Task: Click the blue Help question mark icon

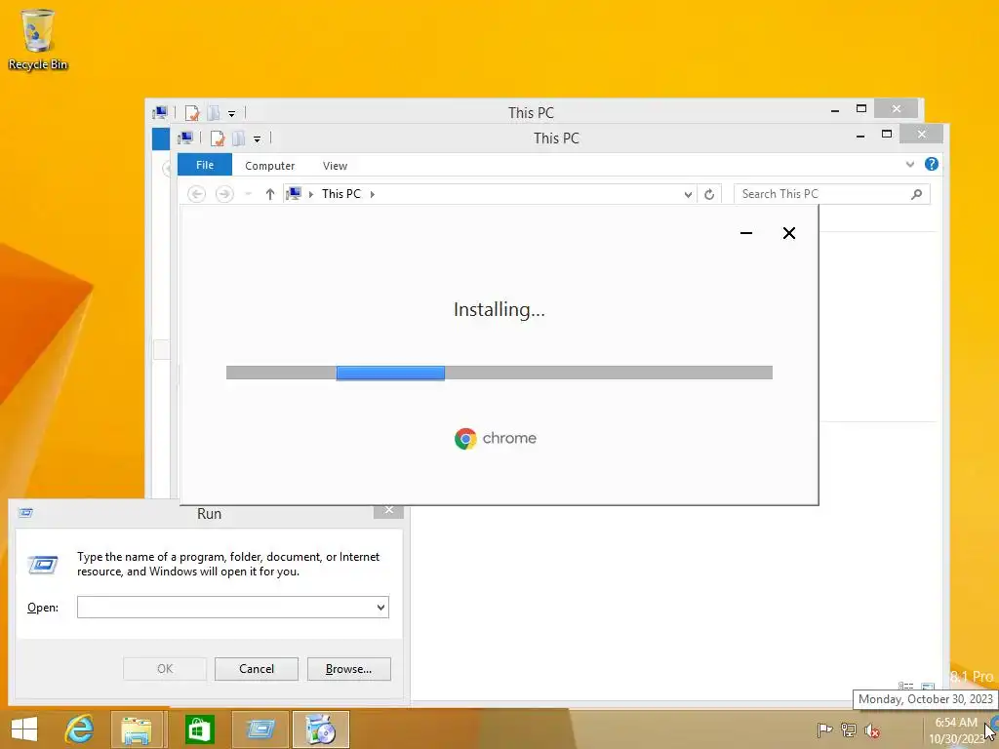Action: 931,164
